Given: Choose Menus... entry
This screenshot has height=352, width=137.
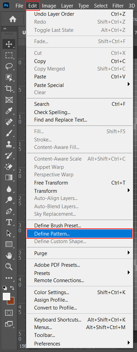Looking at the screenshot, I should point(80,327).
